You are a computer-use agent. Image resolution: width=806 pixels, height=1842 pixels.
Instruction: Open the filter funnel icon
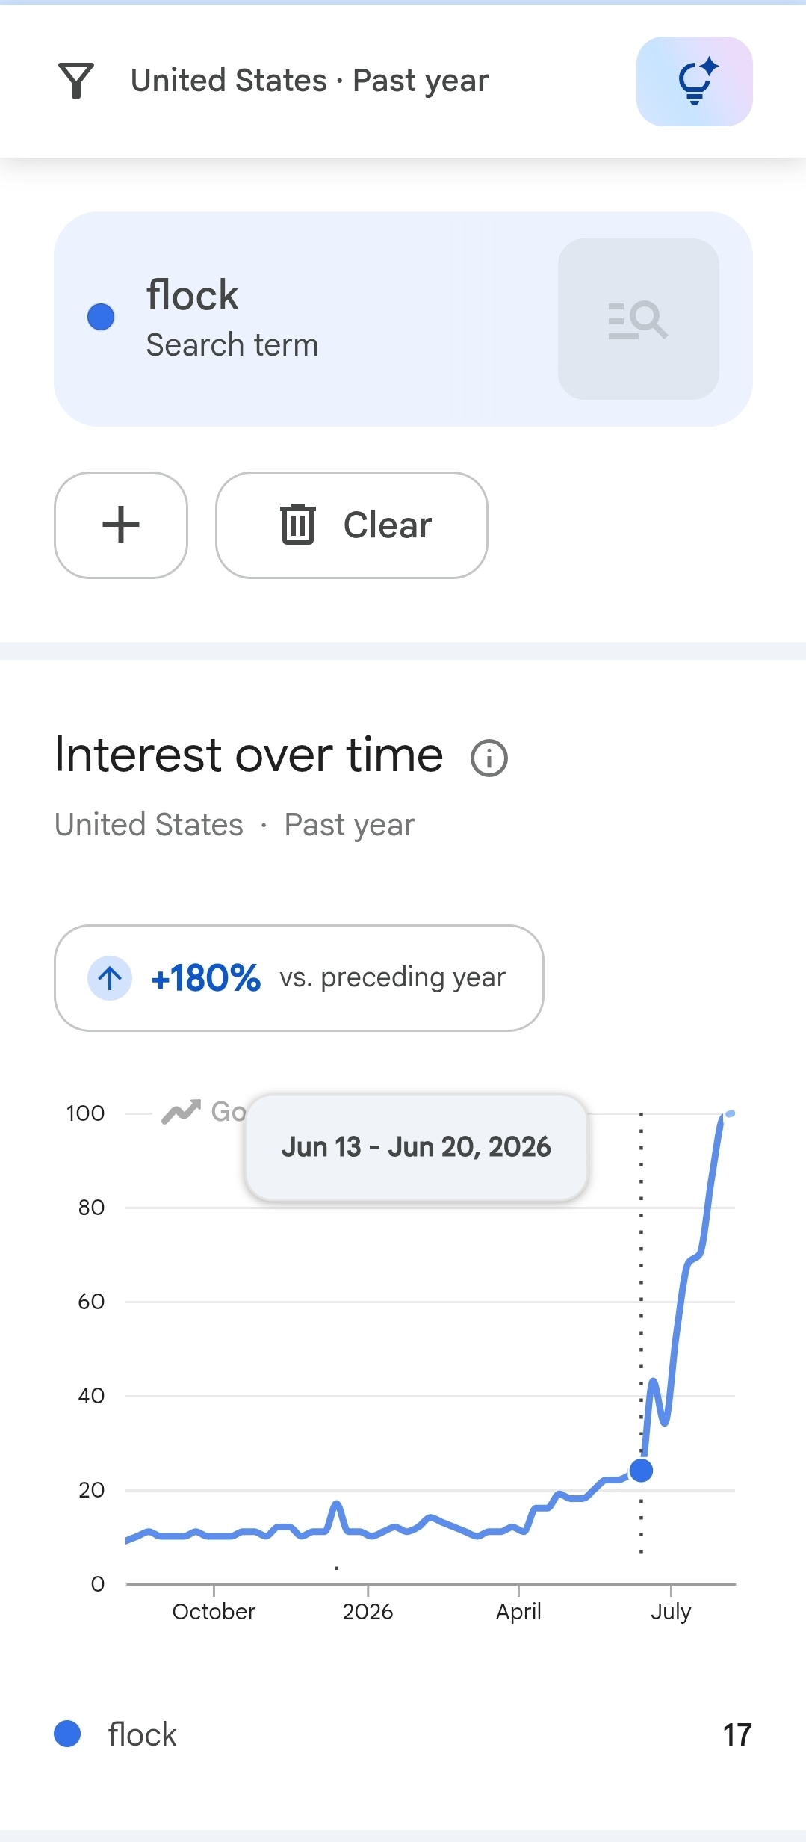76,81
